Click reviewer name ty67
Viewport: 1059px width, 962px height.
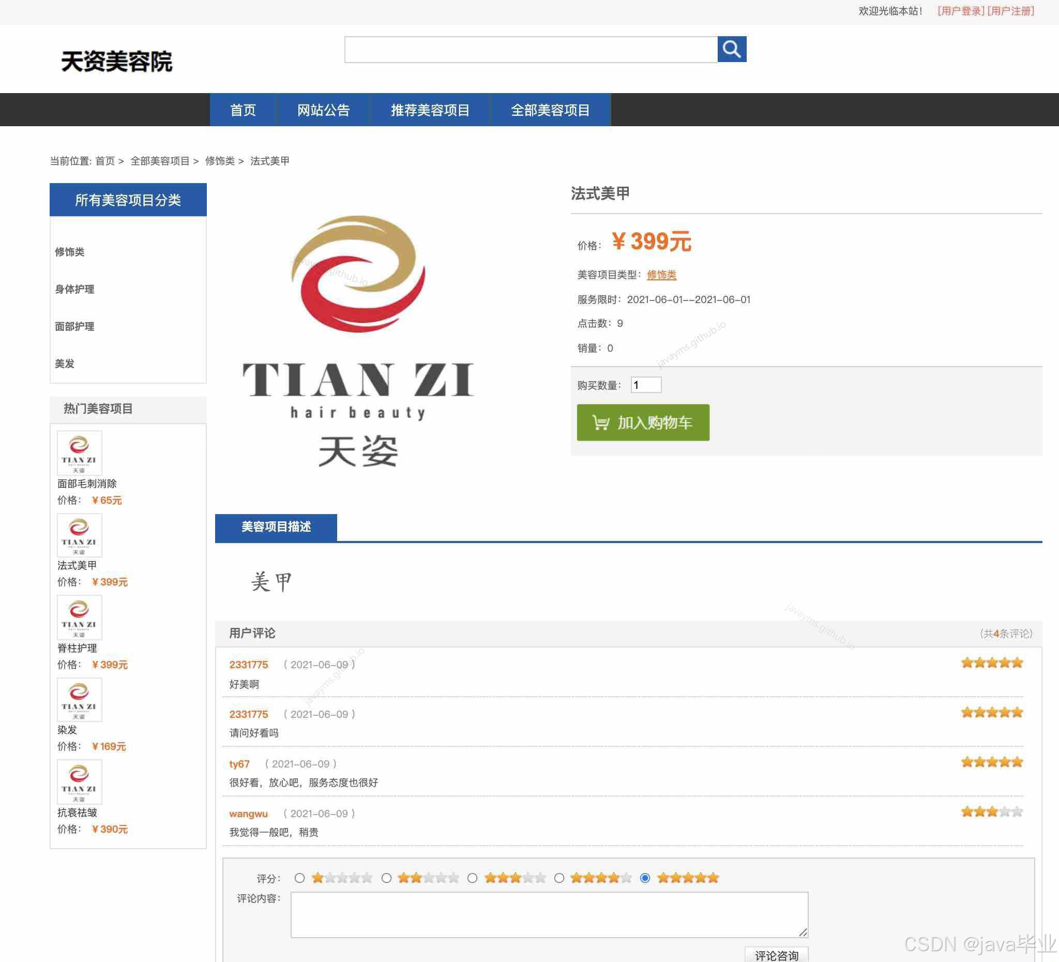[239, 764]
